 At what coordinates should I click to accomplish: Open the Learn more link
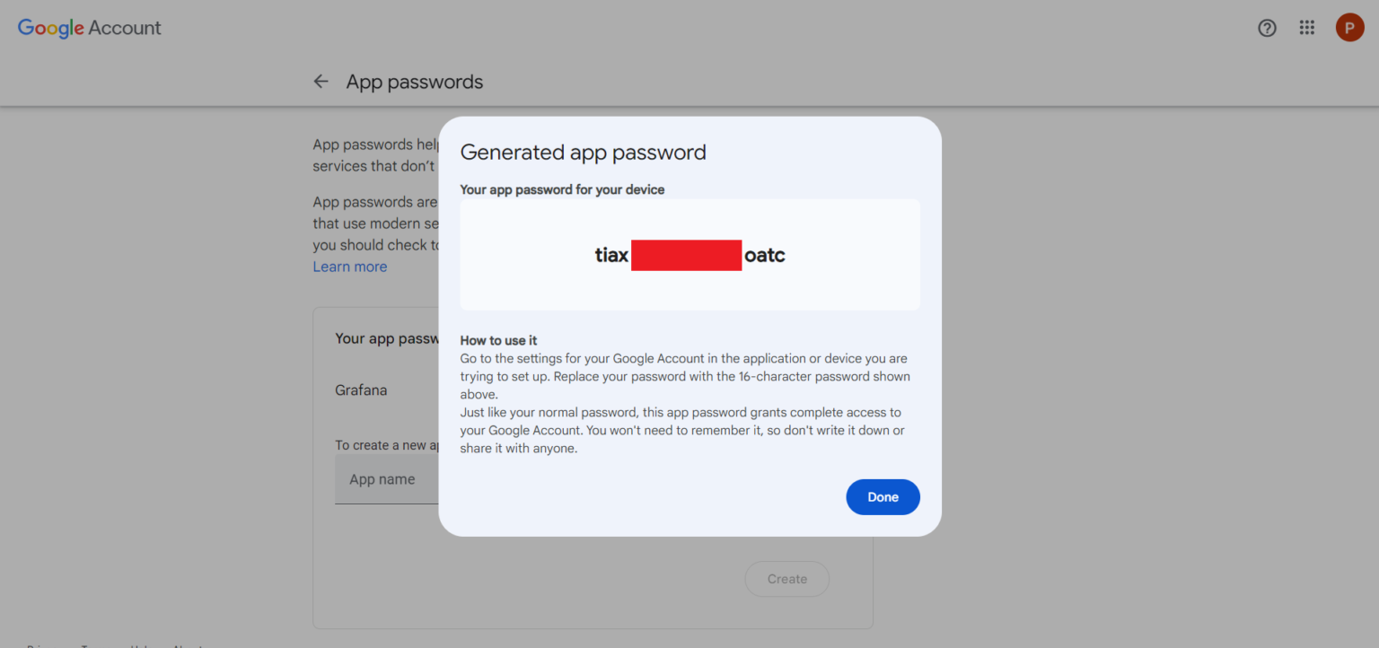click(349, 266)
